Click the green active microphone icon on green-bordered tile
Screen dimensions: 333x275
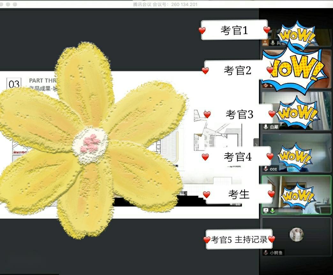(272, 211)
